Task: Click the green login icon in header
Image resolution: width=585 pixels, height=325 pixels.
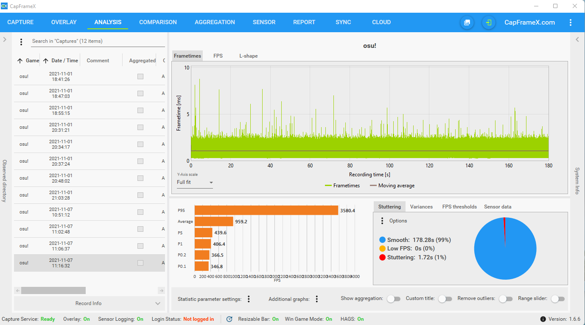Action: click(x=489, y=22)
